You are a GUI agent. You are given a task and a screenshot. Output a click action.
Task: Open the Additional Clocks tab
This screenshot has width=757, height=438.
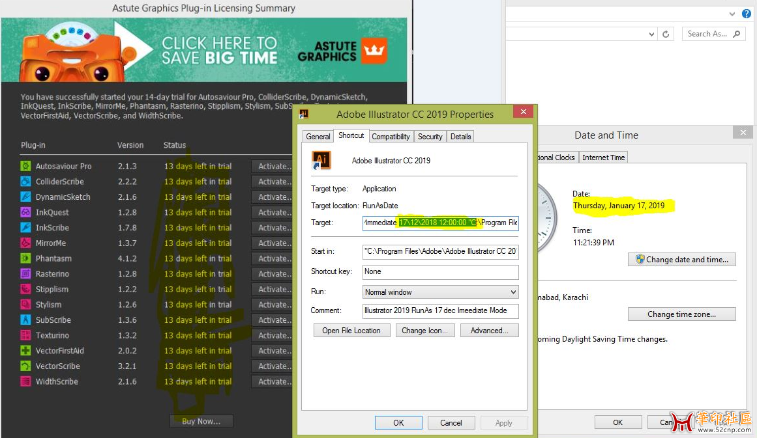[x=557, y=157]
